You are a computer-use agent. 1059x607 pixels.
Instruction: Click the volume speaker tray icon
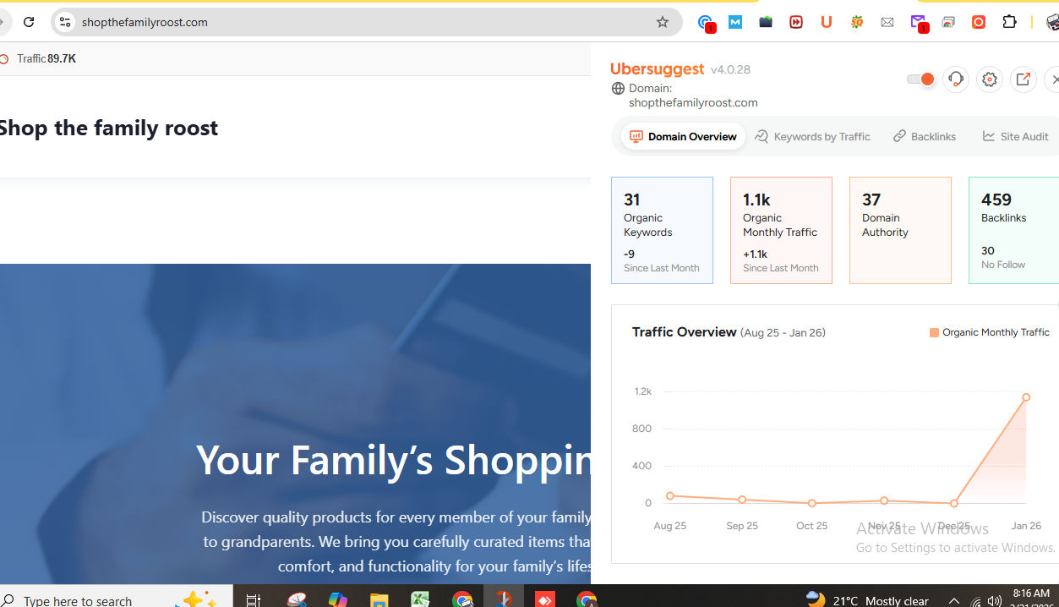[994, 601]
